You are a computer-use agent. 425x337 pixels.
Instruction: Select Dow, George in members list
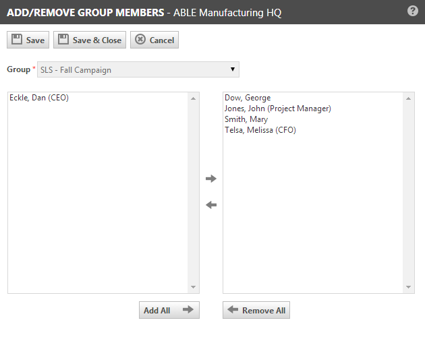tap(248, 98)
